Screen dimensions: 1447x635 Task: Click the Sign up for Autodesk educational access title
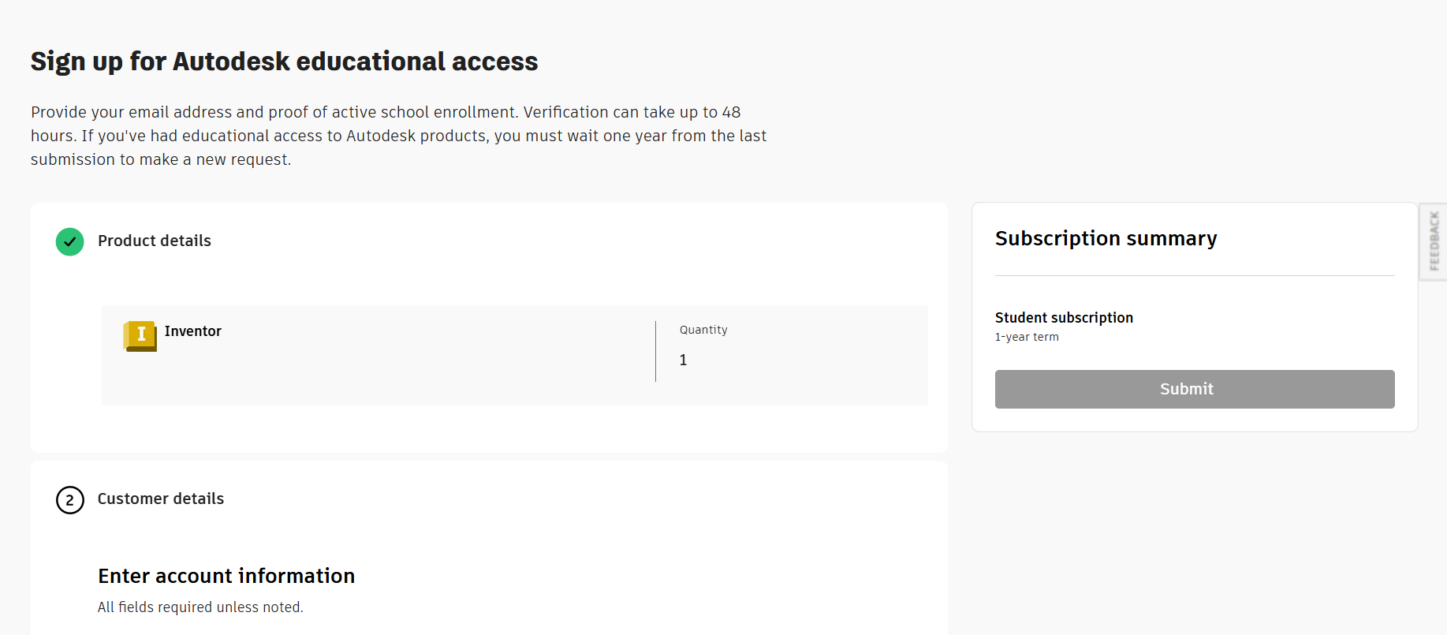[x=284, y=62]
